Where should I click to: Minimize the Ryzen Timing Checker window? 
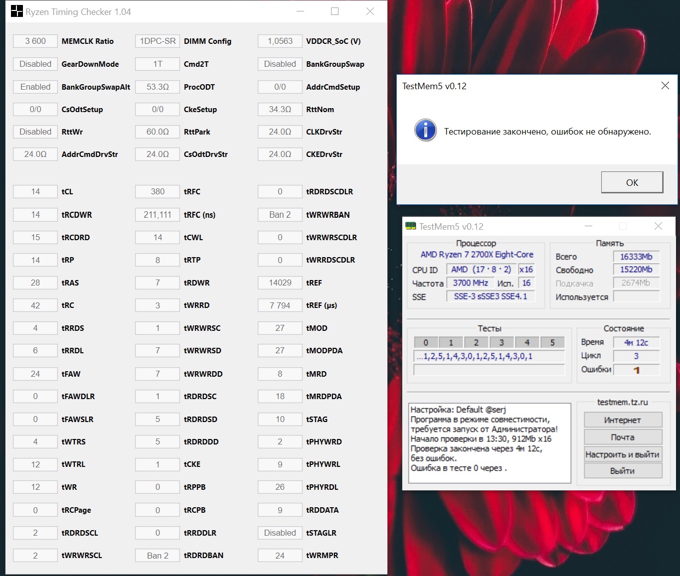(x=300, y=11)
